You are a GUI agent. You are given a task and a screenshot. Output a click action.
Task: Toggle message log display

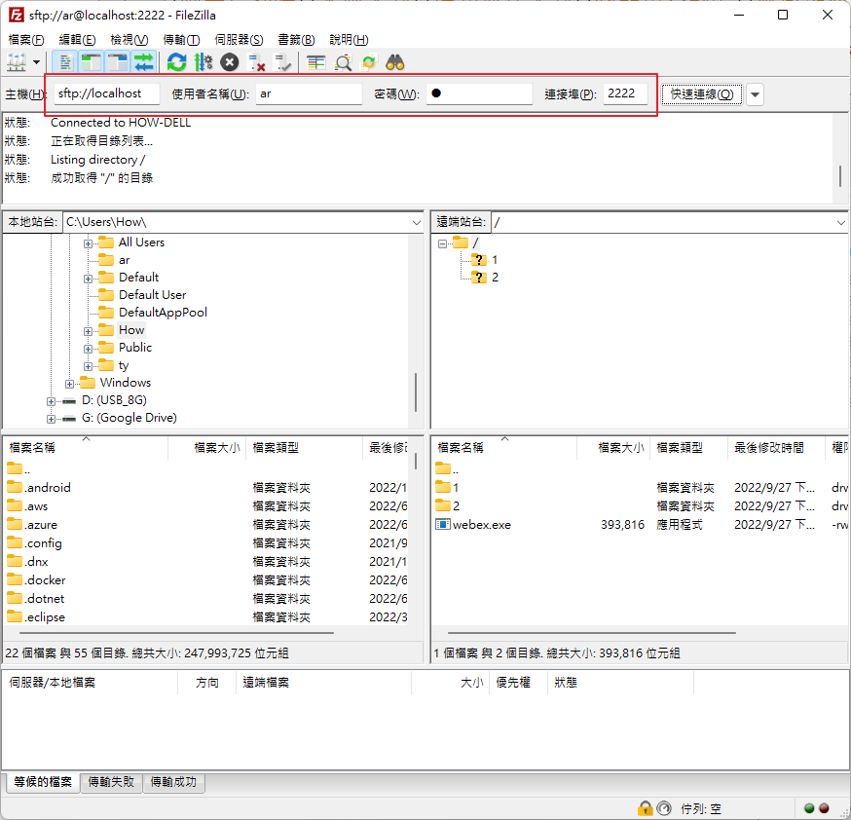[65, 63]
